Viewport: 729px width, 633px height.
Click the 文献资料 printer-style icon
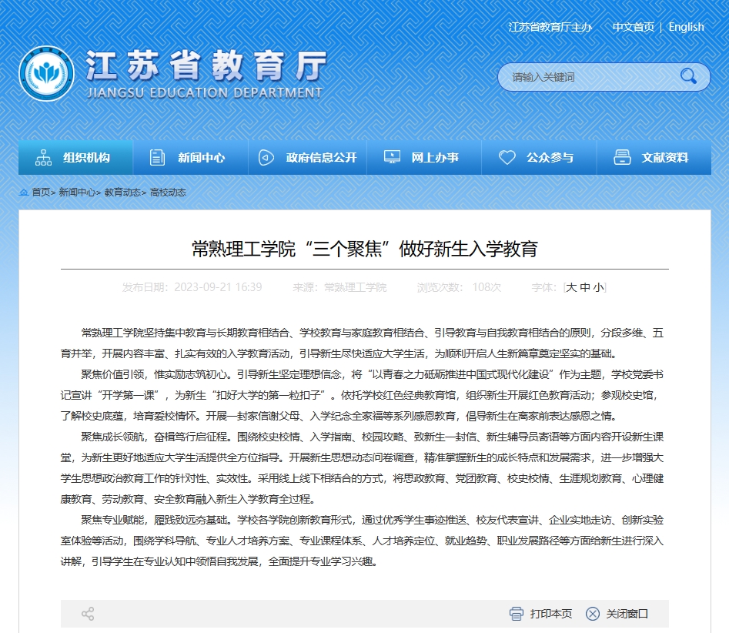[622, 158]
